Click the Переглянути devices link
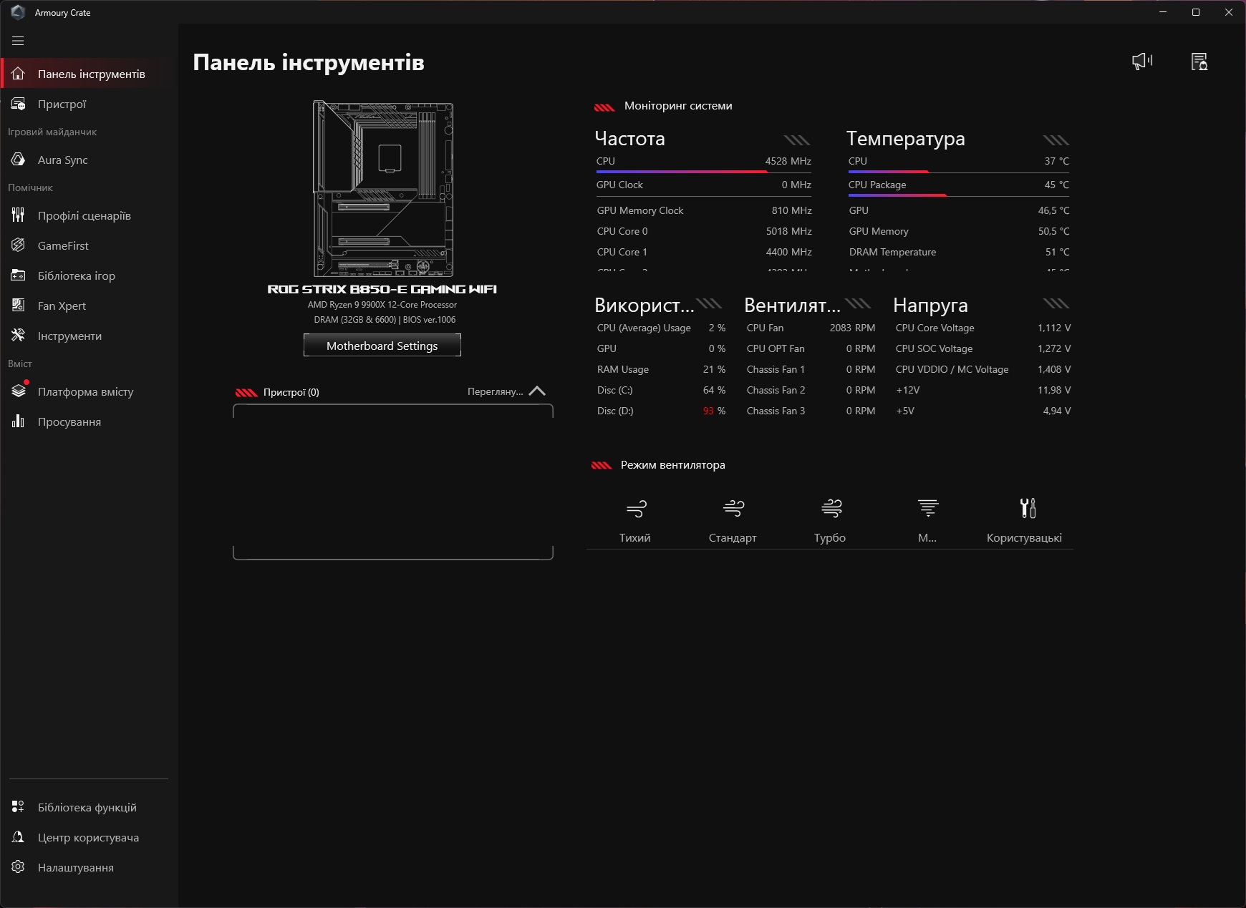Screen dimensions: 1246x908 (x=496, y=391)
